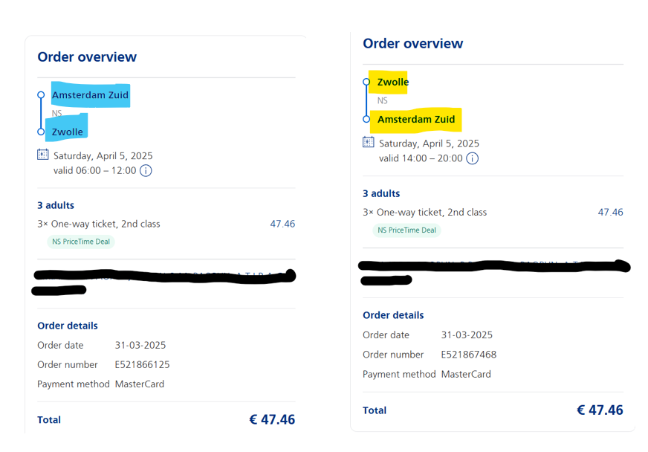The height and width of the screenshot is (452, 648).
Task: Click order number E521867468
Action: (x=468, y=355)
